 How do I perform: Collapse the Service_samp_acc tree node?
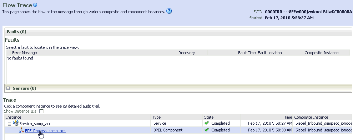(x=9, y=124)
